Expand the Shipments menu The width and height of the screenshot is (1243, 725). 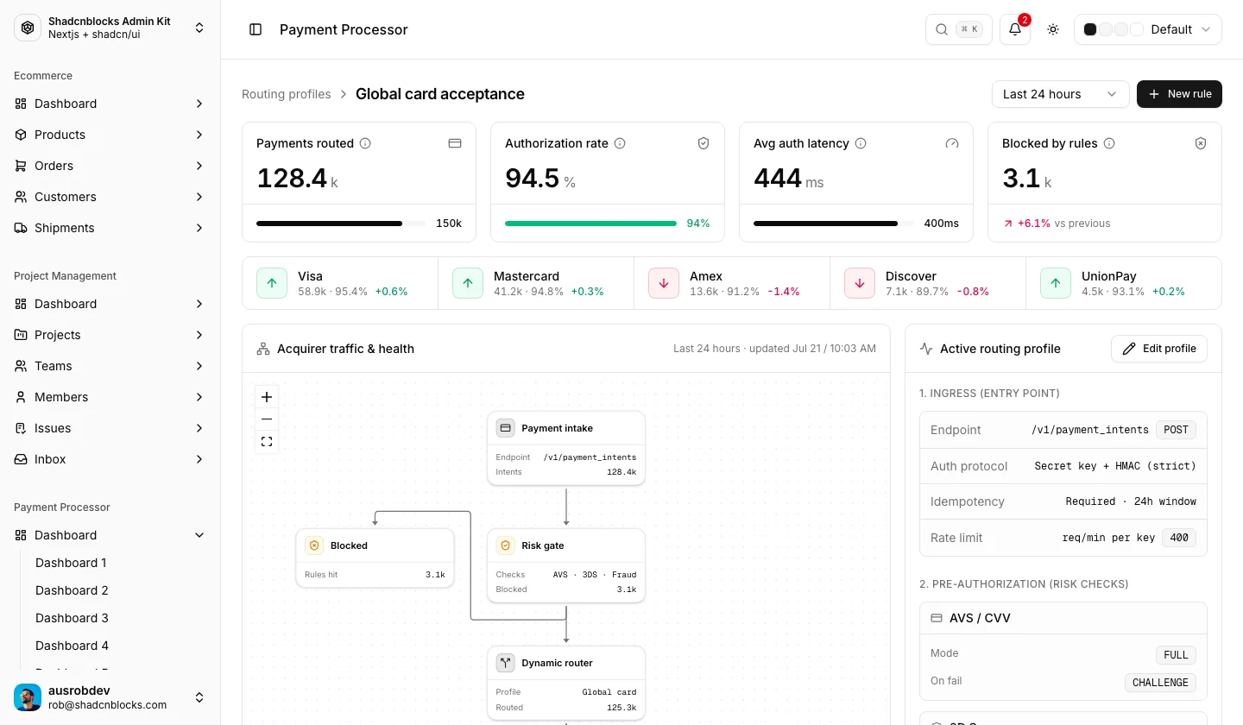110,228
